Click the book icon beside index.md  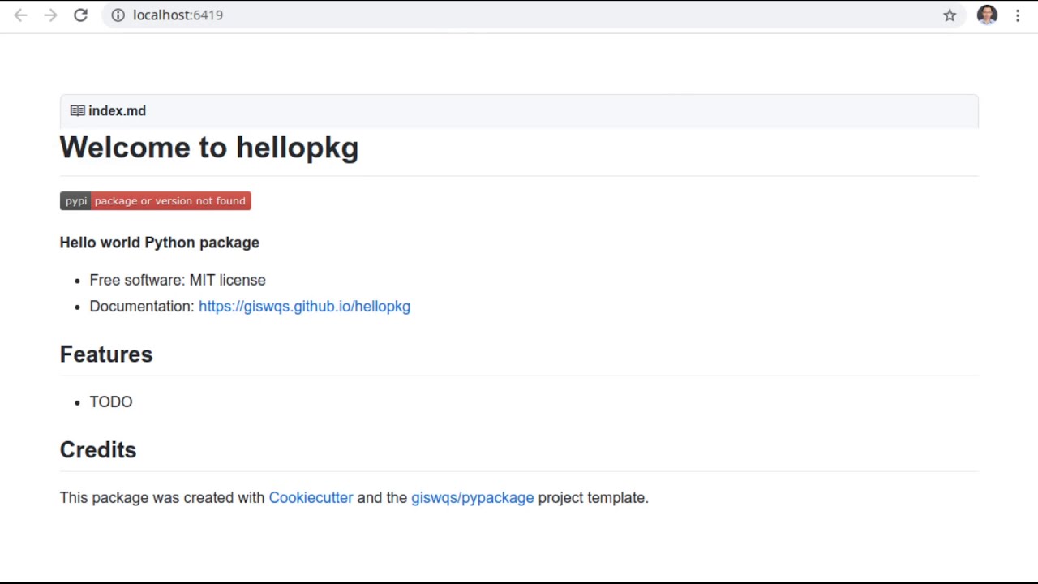[x=78, y=111]
